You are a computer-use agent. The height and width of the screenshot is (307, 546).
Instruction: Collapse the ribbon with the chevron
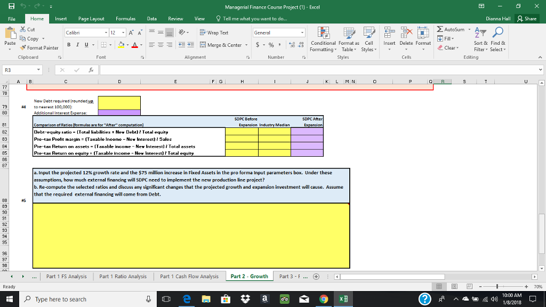pos(540,57)
